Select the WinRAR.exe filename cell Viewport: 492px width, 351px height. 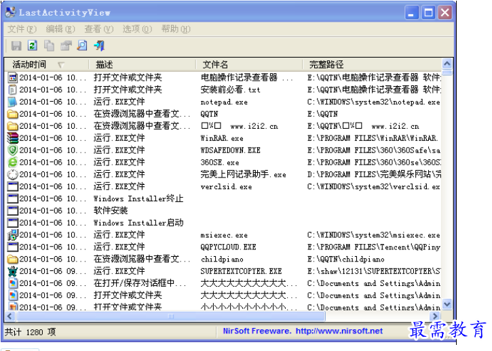click(222, 138)
